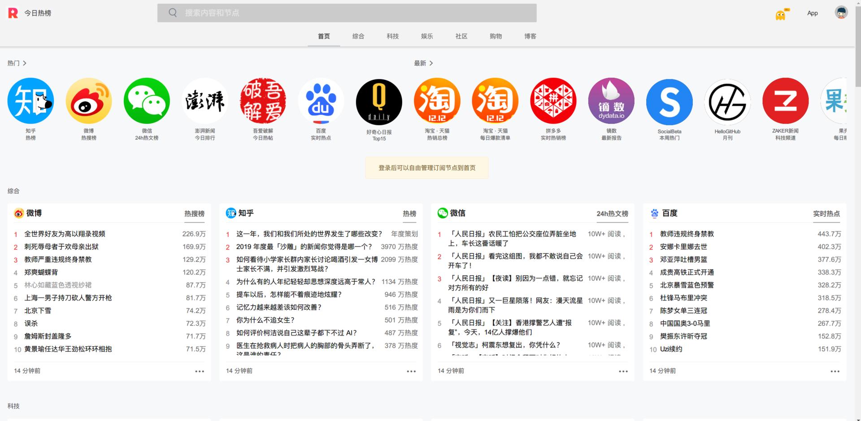Open the HelloGitHub 月刊 icon
The image size is (861, 421).
[727, 100]
